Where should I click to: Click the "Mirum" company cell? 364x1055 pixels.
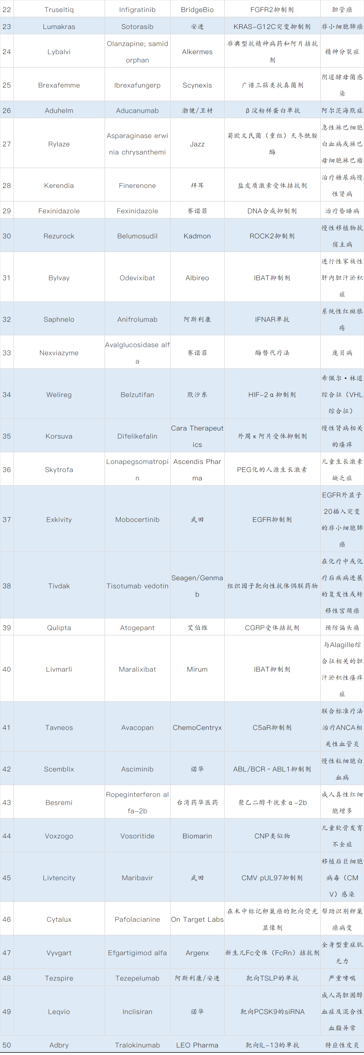(x=197, y=669)
